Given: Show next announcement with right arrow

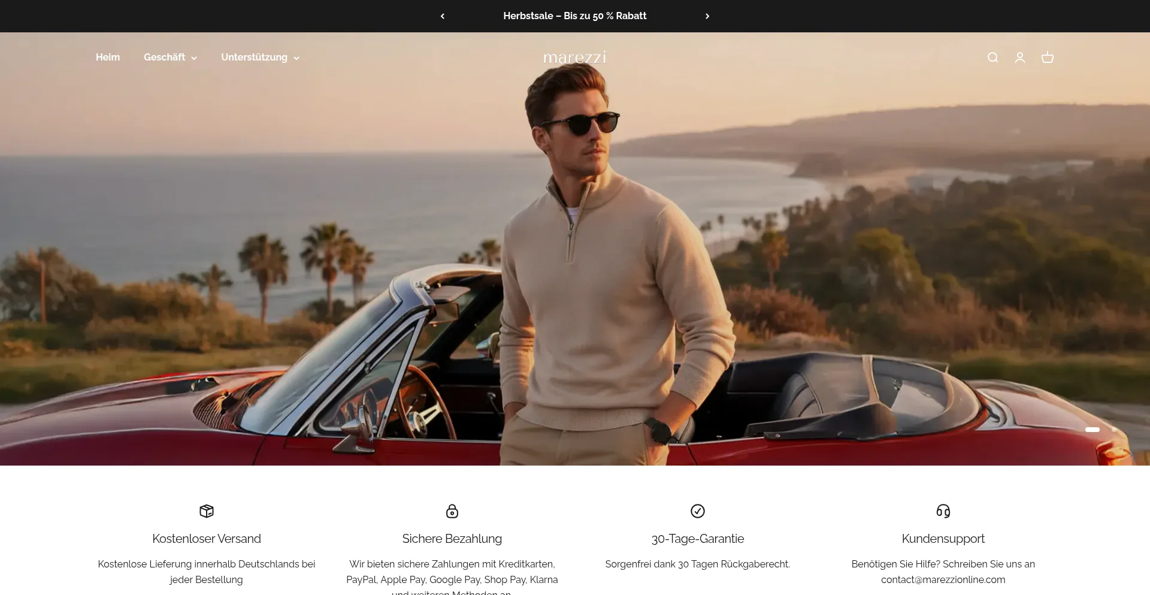Looking at the screenshot, I should coord(707,16).
